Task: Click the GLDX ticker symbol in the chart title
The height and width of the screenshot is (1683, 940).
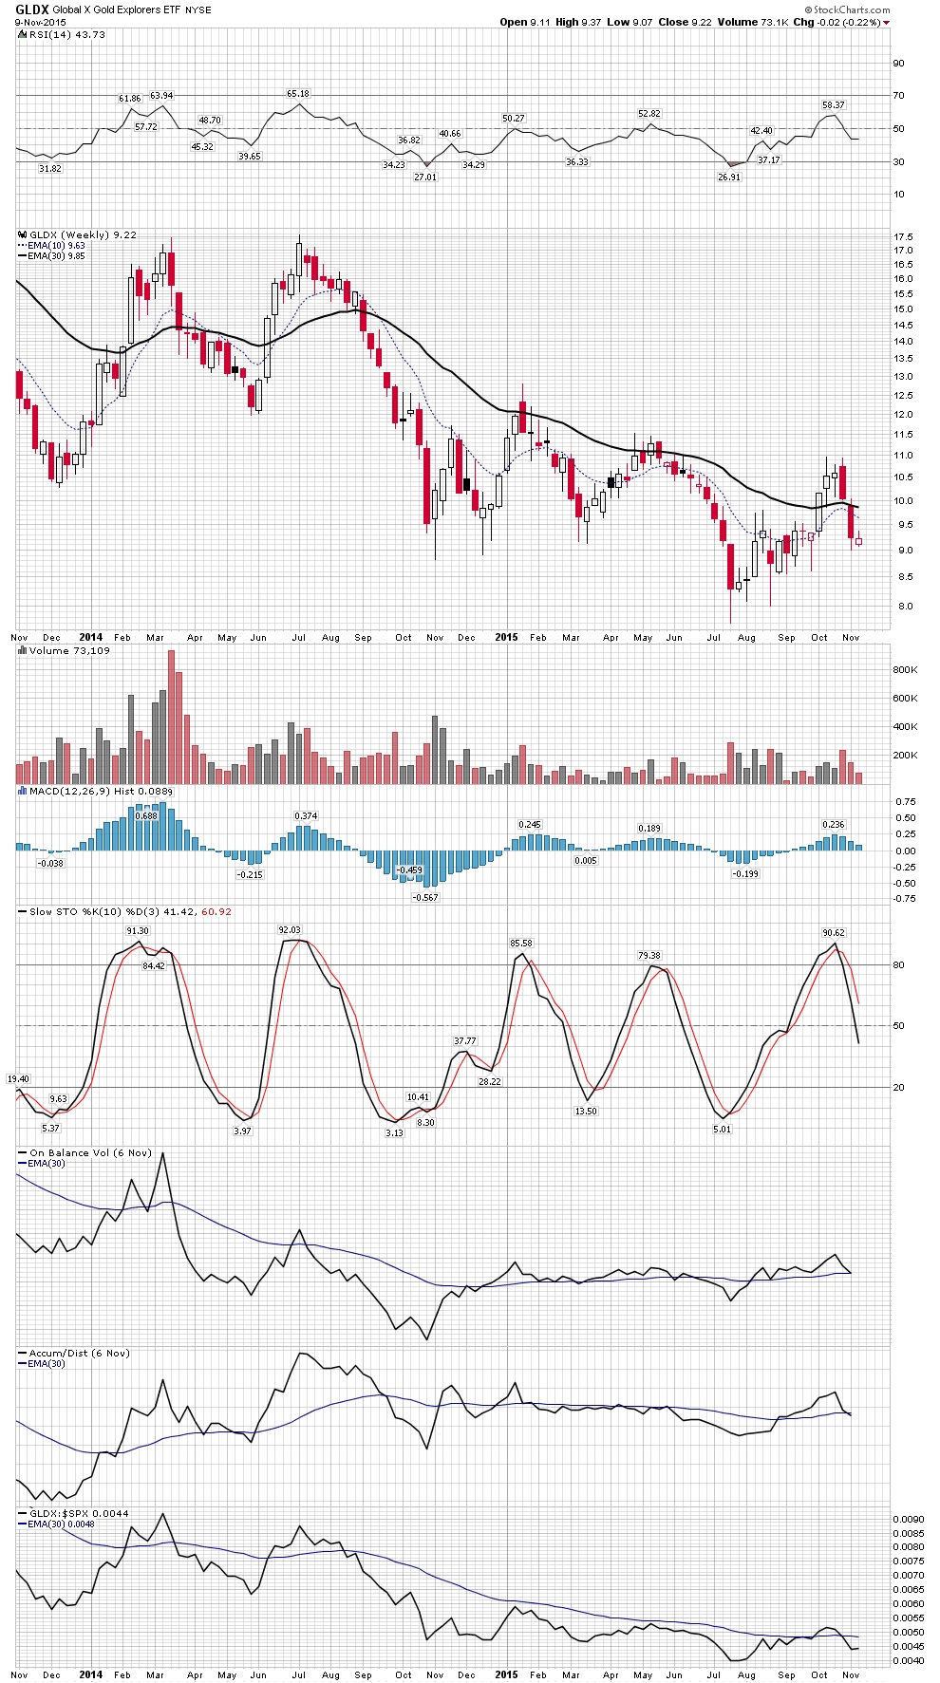Action: coord(31,9)
